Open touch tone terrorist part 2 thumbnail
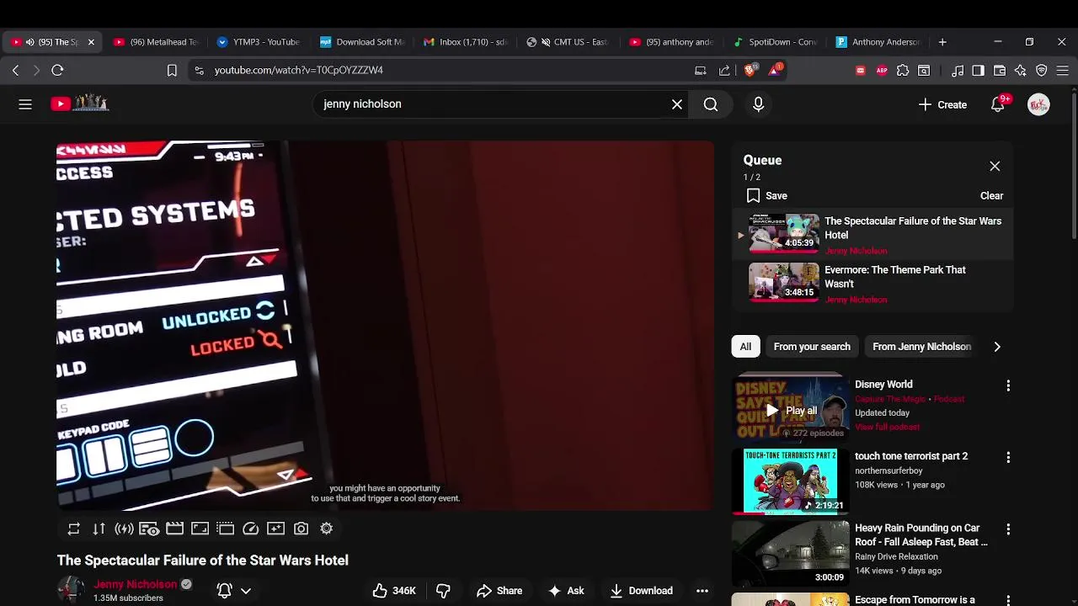1078x606 pixels. click(x=790, y=481)
